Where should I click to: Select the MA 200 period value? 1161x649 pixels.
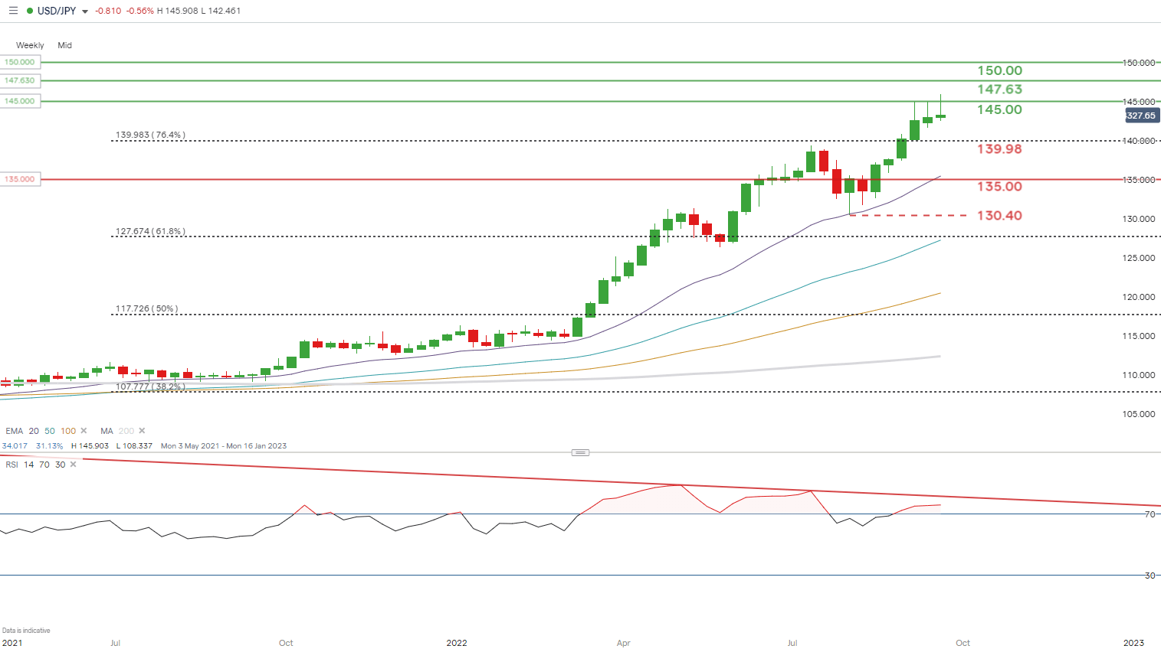pos(126,431)
